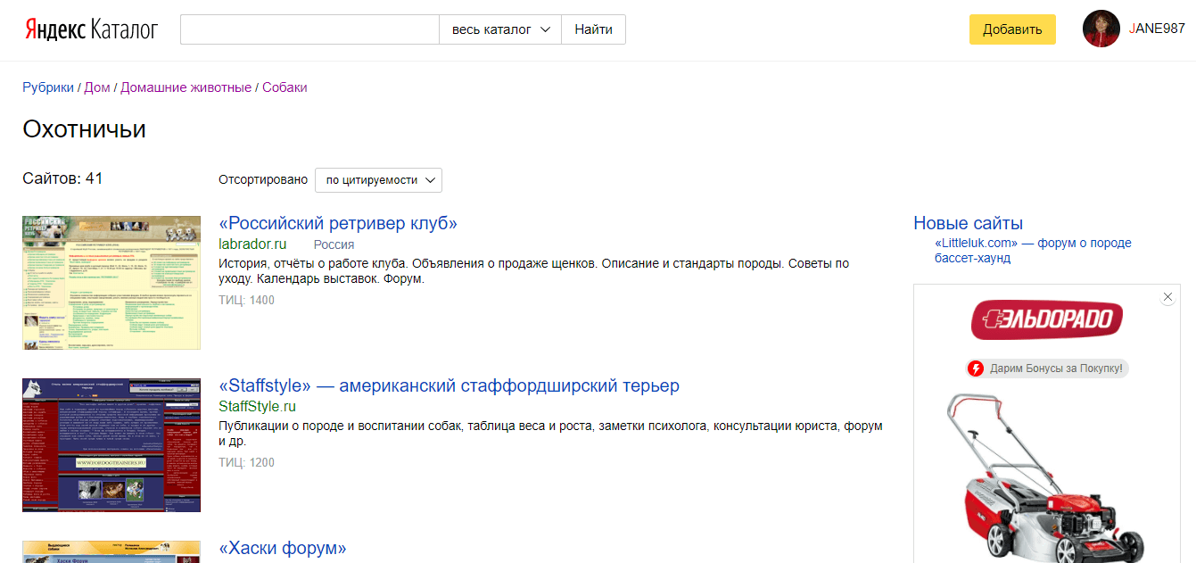Open the JANE987 username menu
1196x563 pixels.
1157,29
